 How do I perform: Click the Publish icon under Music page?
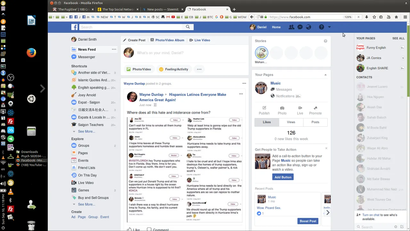264,108
